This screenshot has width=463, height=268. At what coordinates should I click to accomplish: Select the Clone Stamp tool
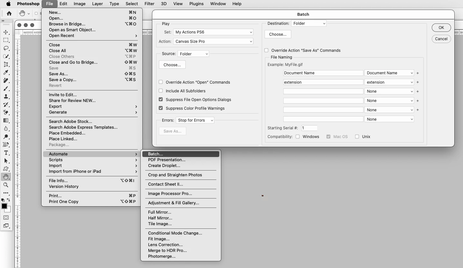click(6, 97)
